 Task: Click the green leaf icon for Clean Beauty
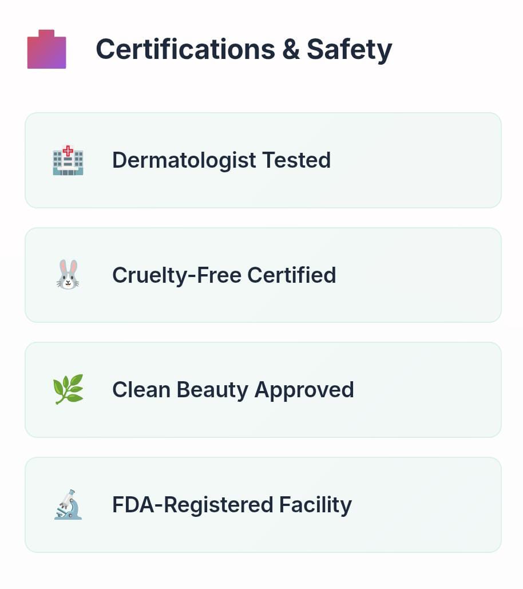click(68, 390)
